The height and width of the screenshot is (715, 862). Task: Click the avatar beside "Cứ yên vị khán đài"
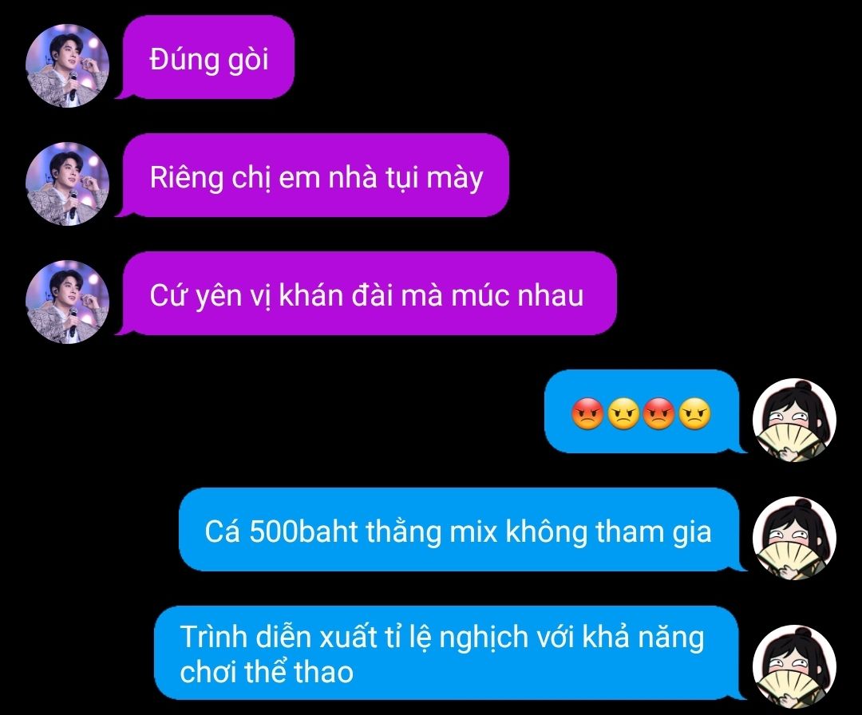click(67, 302)
